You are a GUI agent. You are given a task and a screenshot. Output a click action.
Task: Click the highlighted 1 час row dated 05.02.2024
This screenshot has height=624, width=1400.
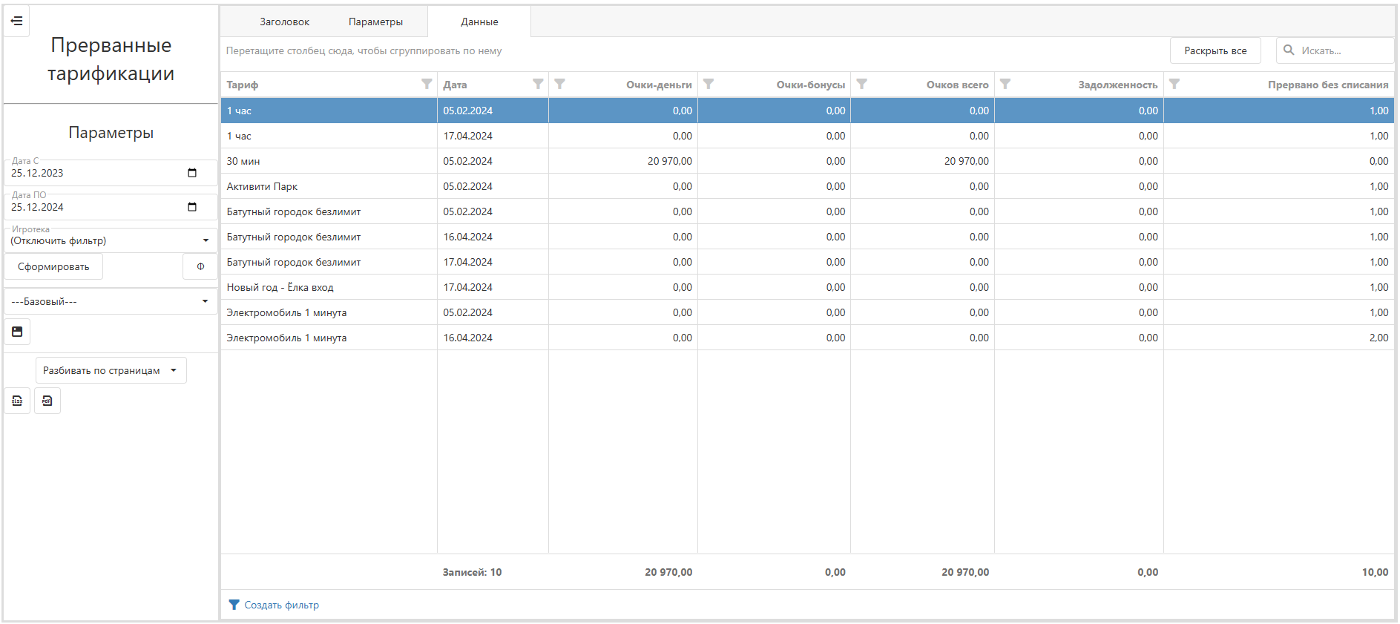click(807, 111)
